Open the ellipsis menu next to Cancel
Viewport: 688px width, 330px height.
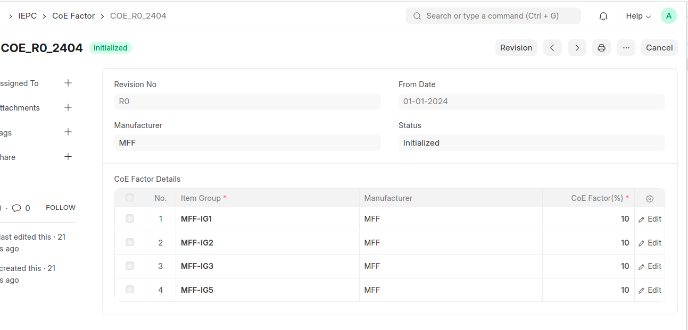click(626, 47)
